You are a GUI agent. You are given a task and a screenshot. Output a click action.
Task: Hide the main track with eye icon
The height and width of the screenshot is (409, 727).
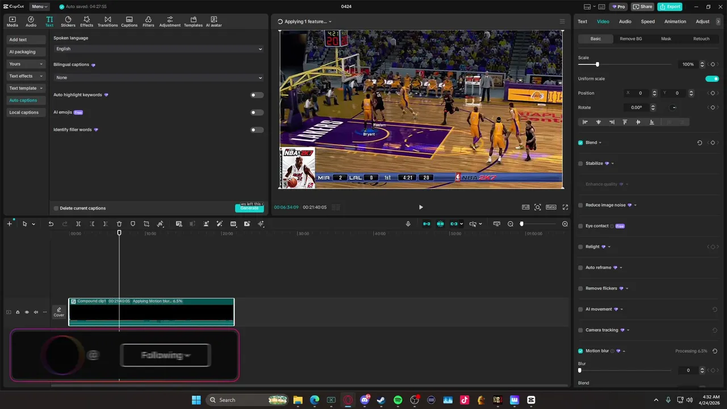tap(27, 312)
